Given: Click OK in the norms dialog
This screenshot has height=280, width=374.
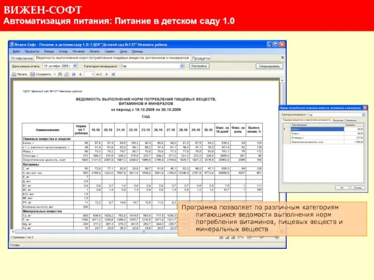Looking at the screenshot, I should click(342, 188).
